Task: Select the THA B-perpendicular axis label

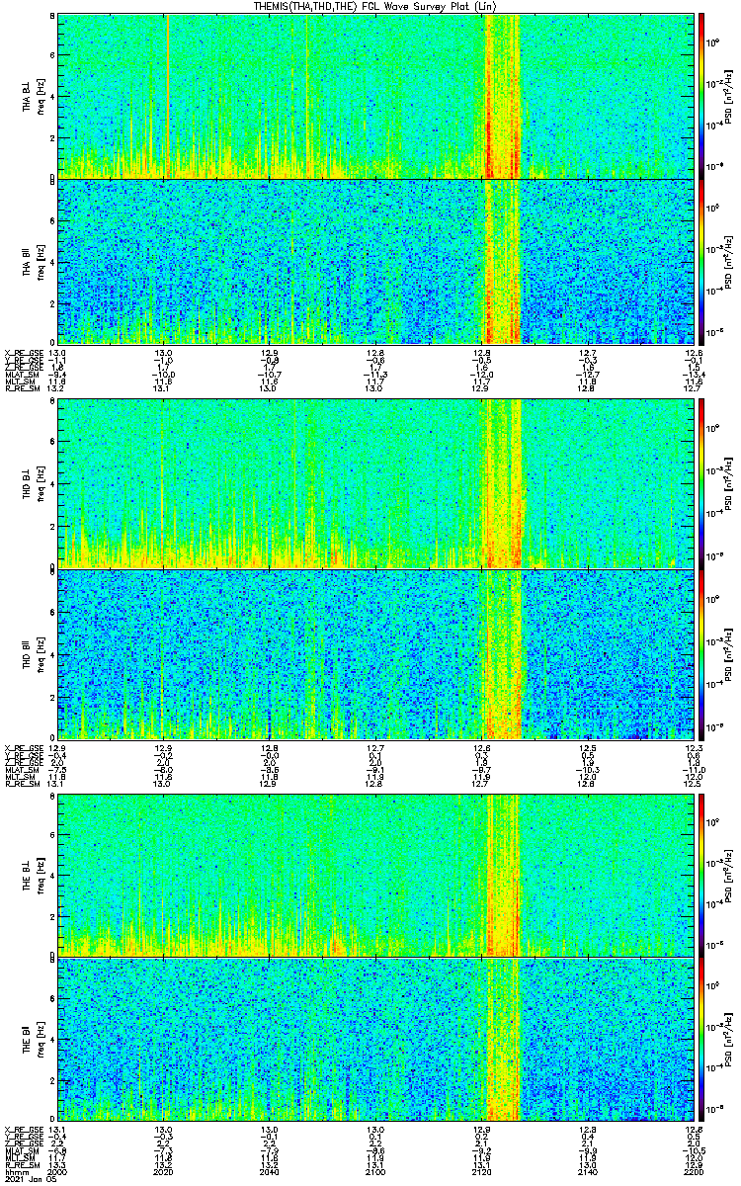Action: point(28,95)
